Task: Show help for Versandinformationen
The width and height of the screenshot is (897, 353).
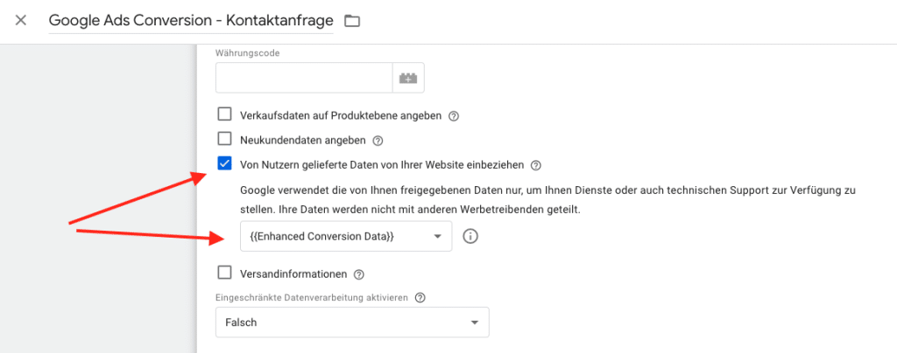Action: click(358, 274)
